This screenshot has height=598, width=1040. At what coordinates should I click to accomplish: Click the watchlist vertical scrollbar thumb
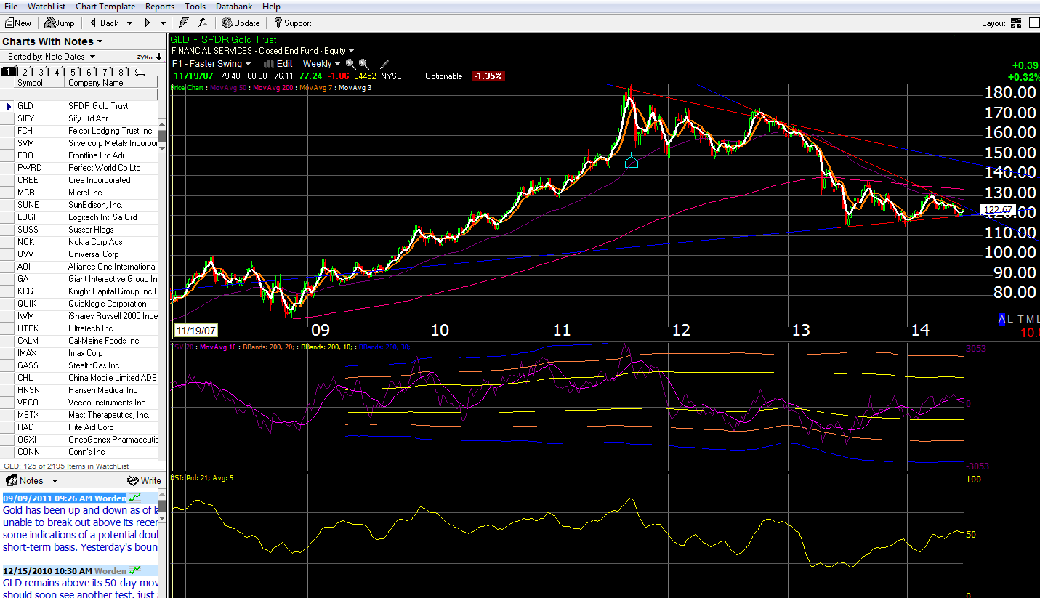click(x=162, y=135)
